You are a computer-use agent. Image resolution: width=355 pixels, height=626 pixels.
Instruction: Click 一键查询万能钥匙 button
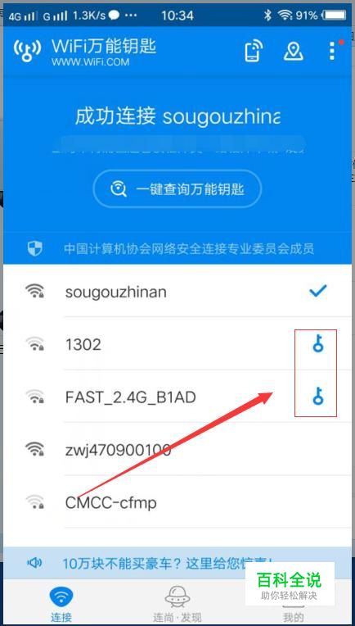click(x=177, y=188)
